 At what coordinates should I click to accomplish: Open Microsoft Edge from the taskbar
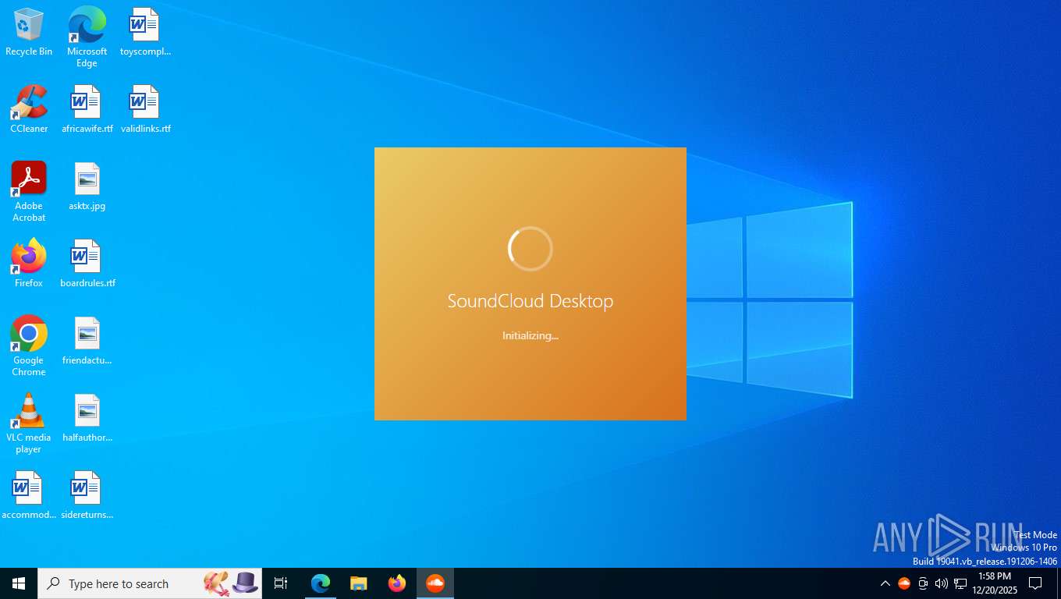click(321, 583)
